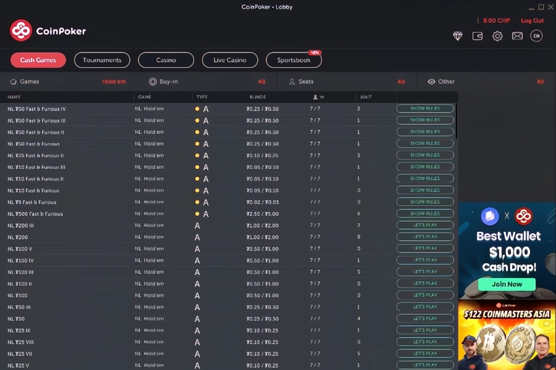
Task: Click Let's Play for NL ₮200 III
Action: tap(425, 226)
